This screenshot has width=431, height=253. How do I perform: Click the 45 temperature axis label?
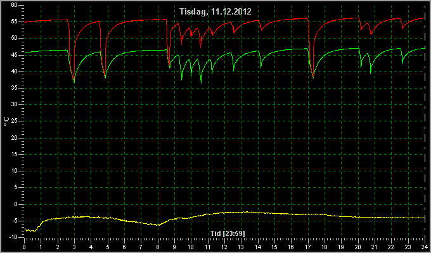click(x=15, y=55)
